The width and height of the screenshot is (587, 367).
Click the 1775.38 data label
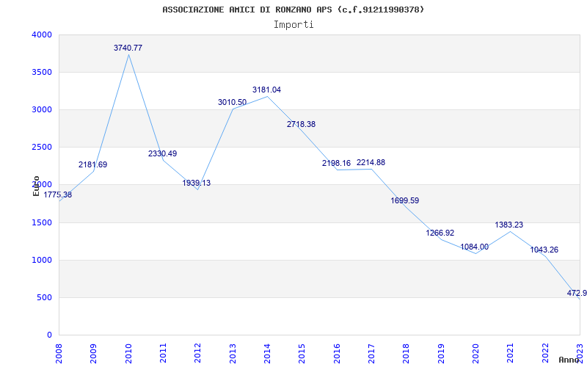[58, 195]
